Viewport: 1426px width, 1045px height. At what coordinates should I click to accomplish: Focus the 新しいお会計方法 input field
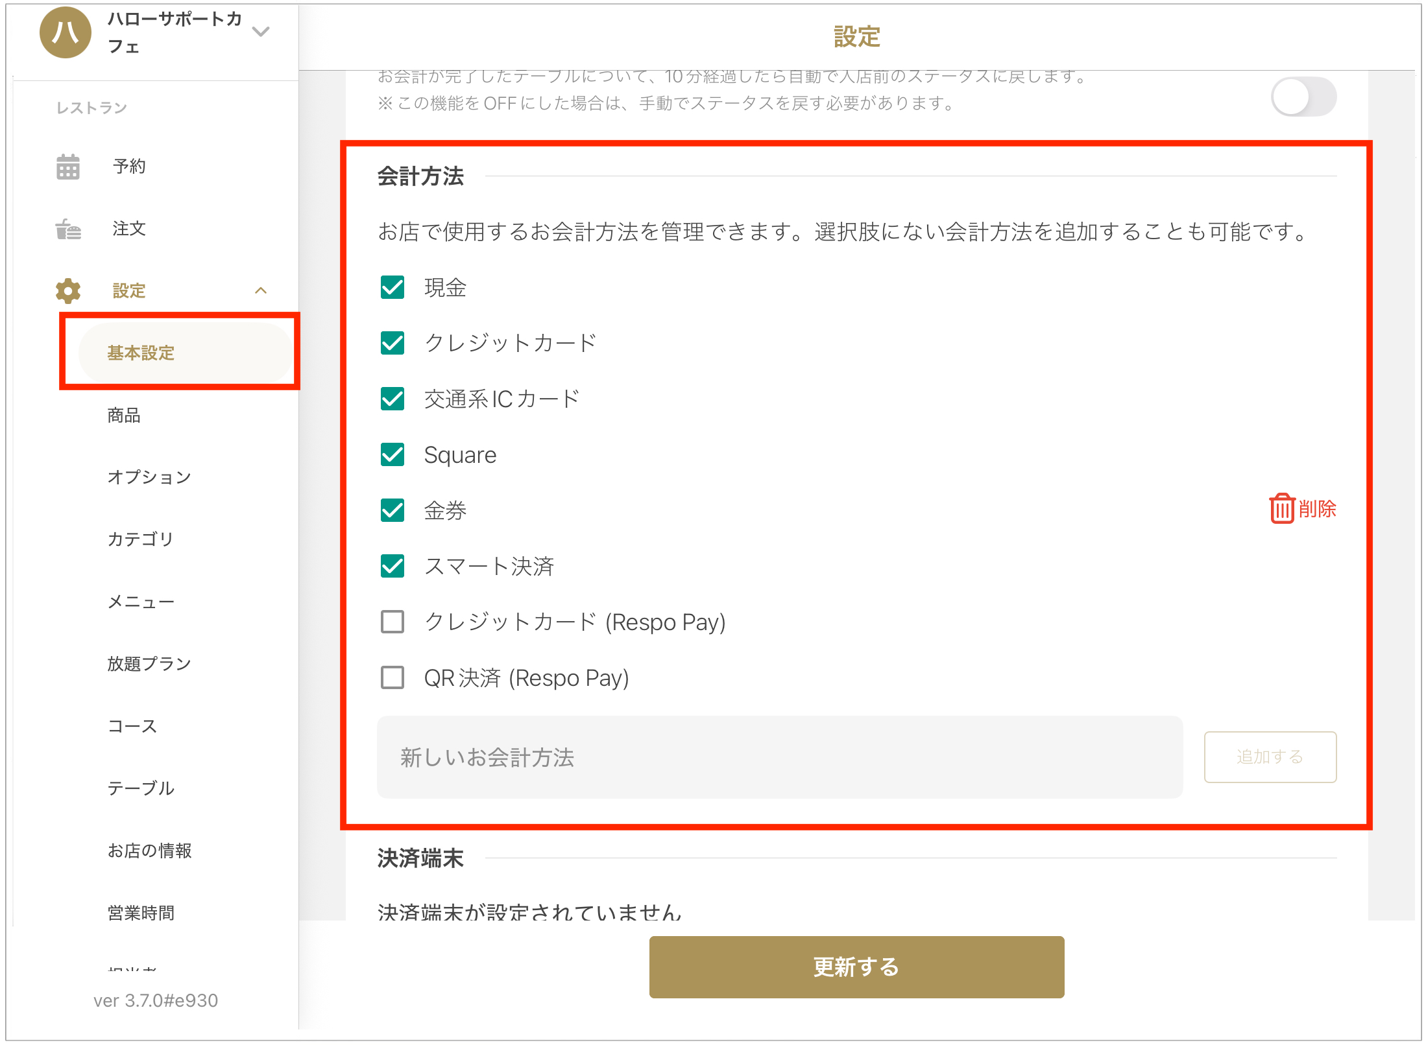[780, 757]
